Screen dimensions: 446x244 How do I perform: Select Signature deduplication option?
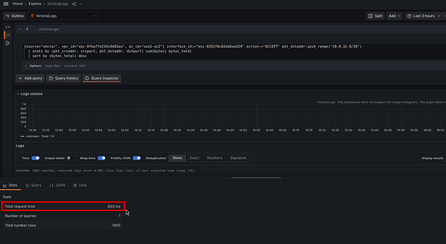pyautogui.click(x=239, y=158)
